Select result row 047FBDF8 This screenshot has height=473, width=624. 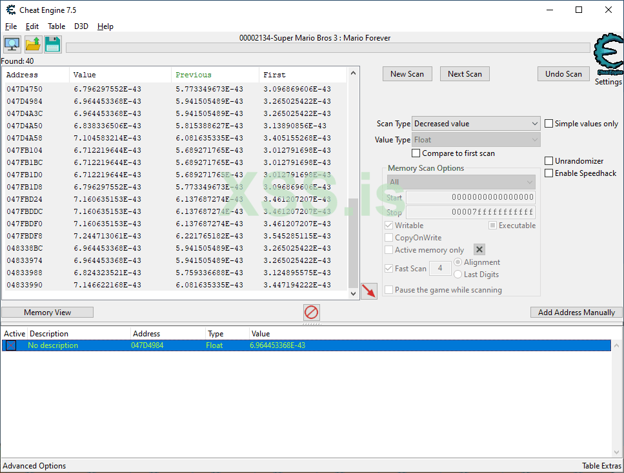(x=175, y=236)
